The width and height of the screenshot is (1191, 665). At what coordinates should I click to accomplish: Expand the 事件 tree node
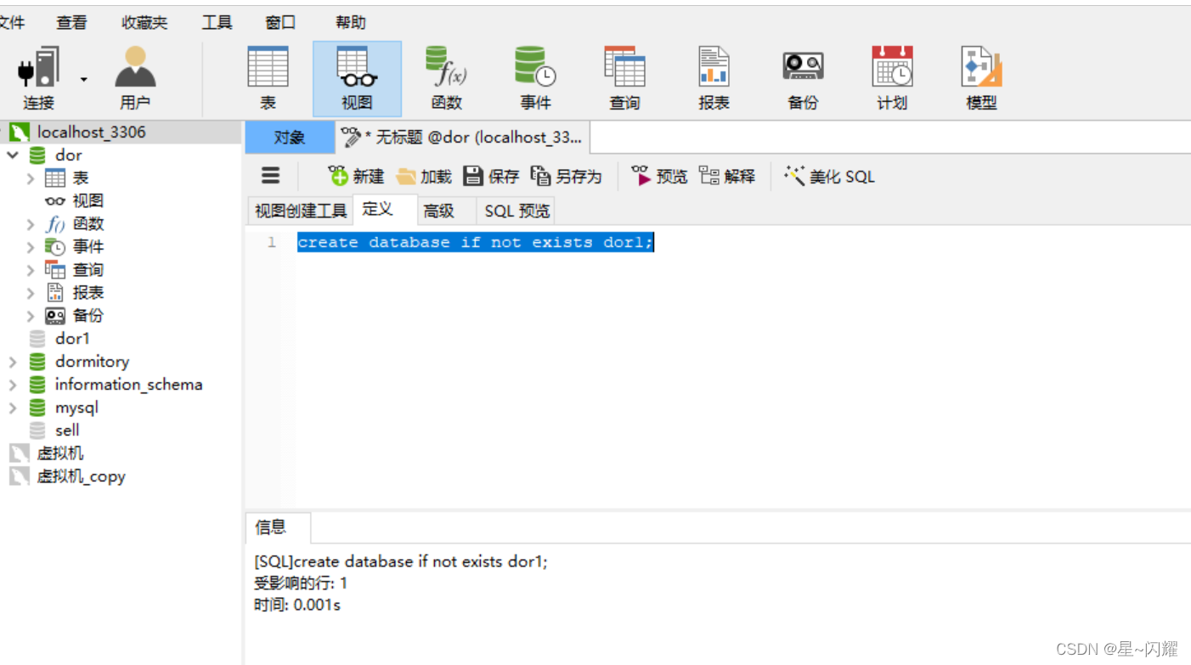coord(31,246)
